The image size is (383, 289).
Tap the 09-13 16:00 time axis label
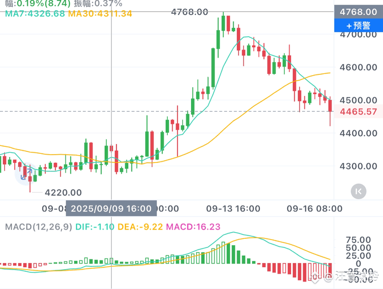233,209
